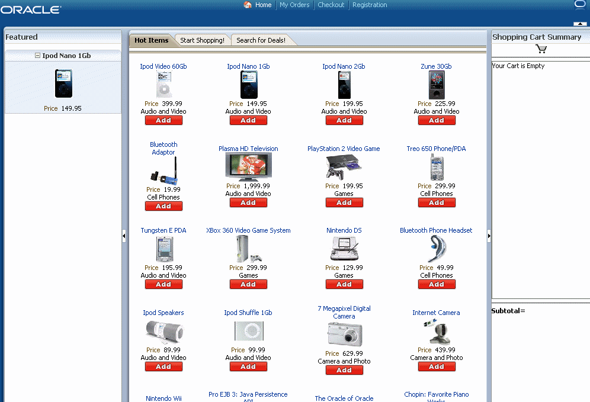Open the Start Shopping! tab
The height and width of the screenshot is (402, 590).
click(x=202, y=40)
